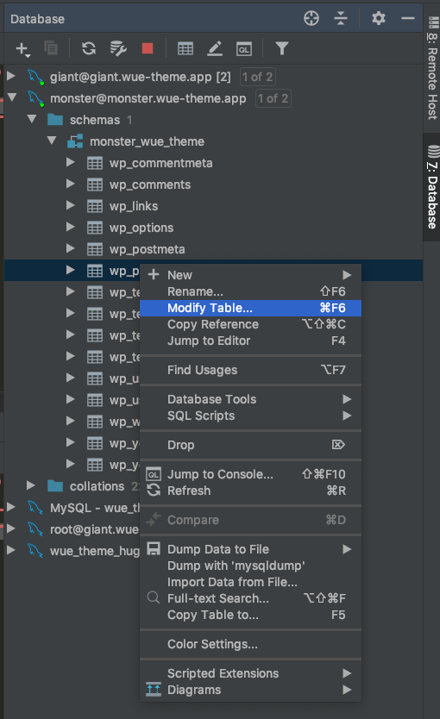Select the wp_options table row
Image resolution: width=440 pixels, height=719 pixels.
213,228
